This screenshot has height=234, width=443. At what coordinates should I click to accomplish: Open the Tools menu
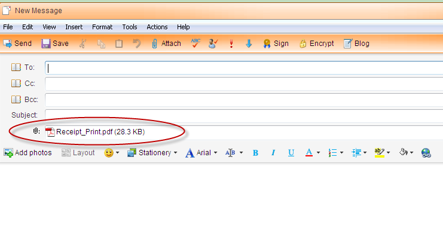[x=130, y=27]
